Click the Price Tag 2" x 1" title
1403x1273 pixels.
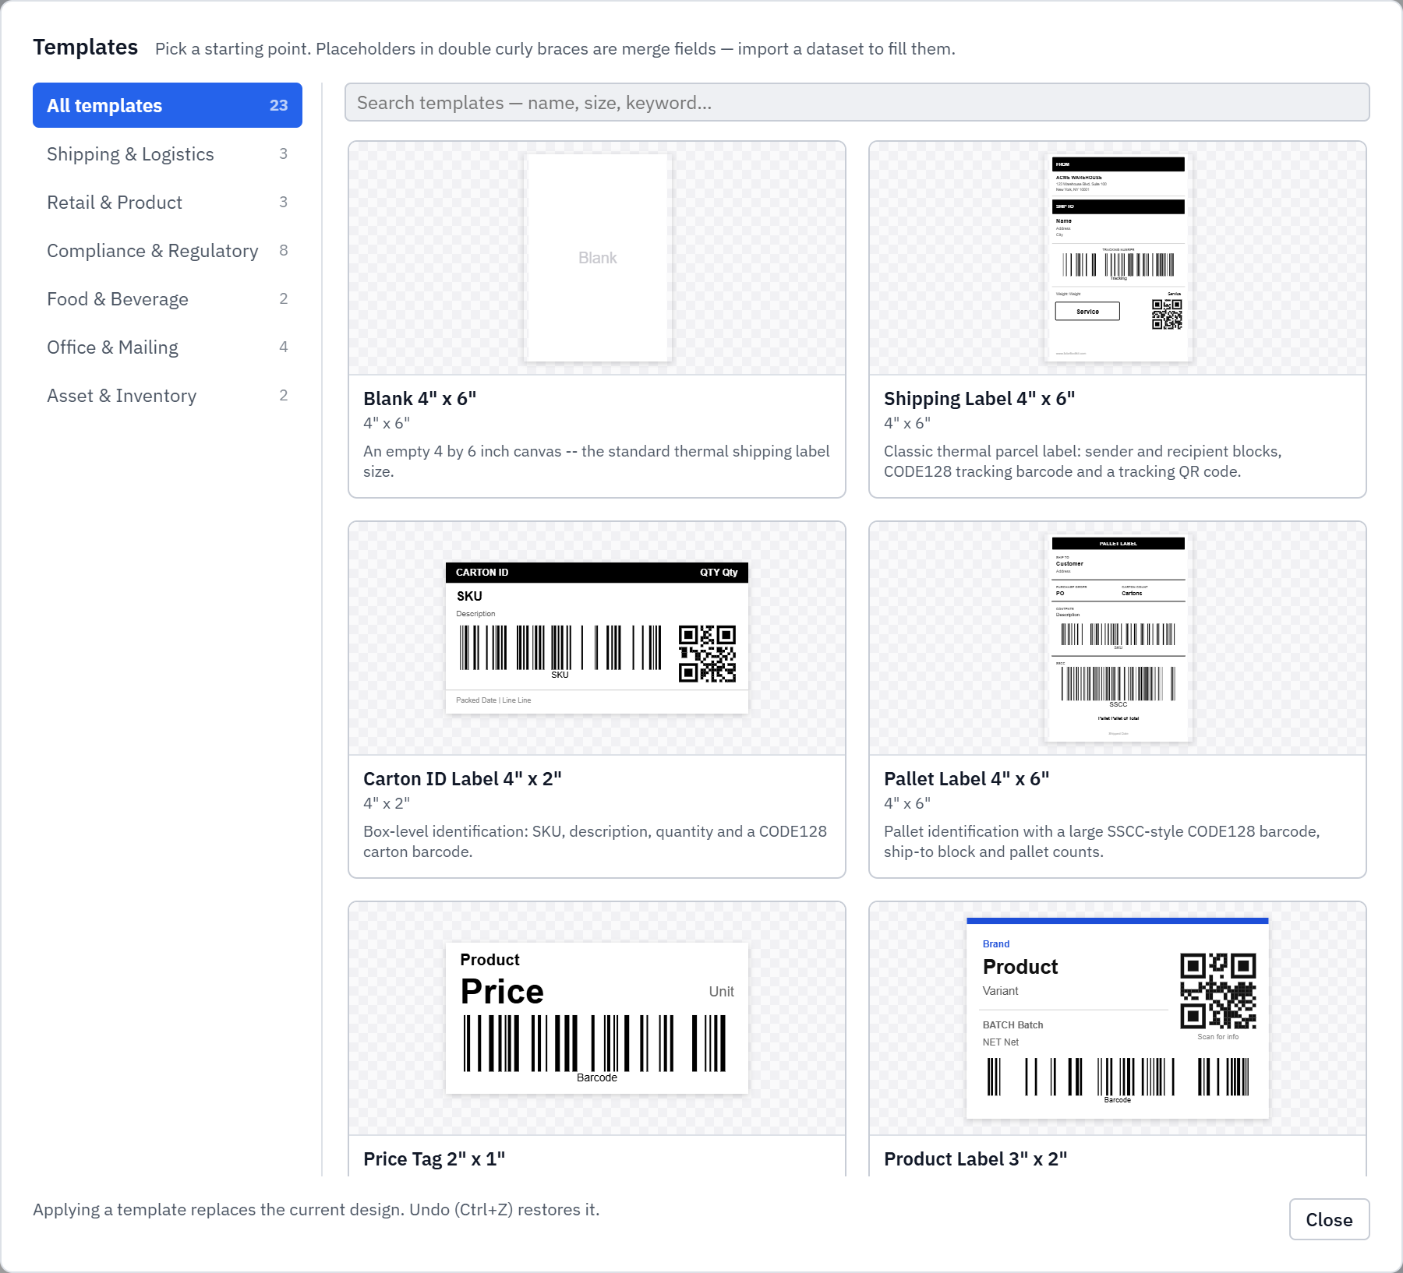434,1159
